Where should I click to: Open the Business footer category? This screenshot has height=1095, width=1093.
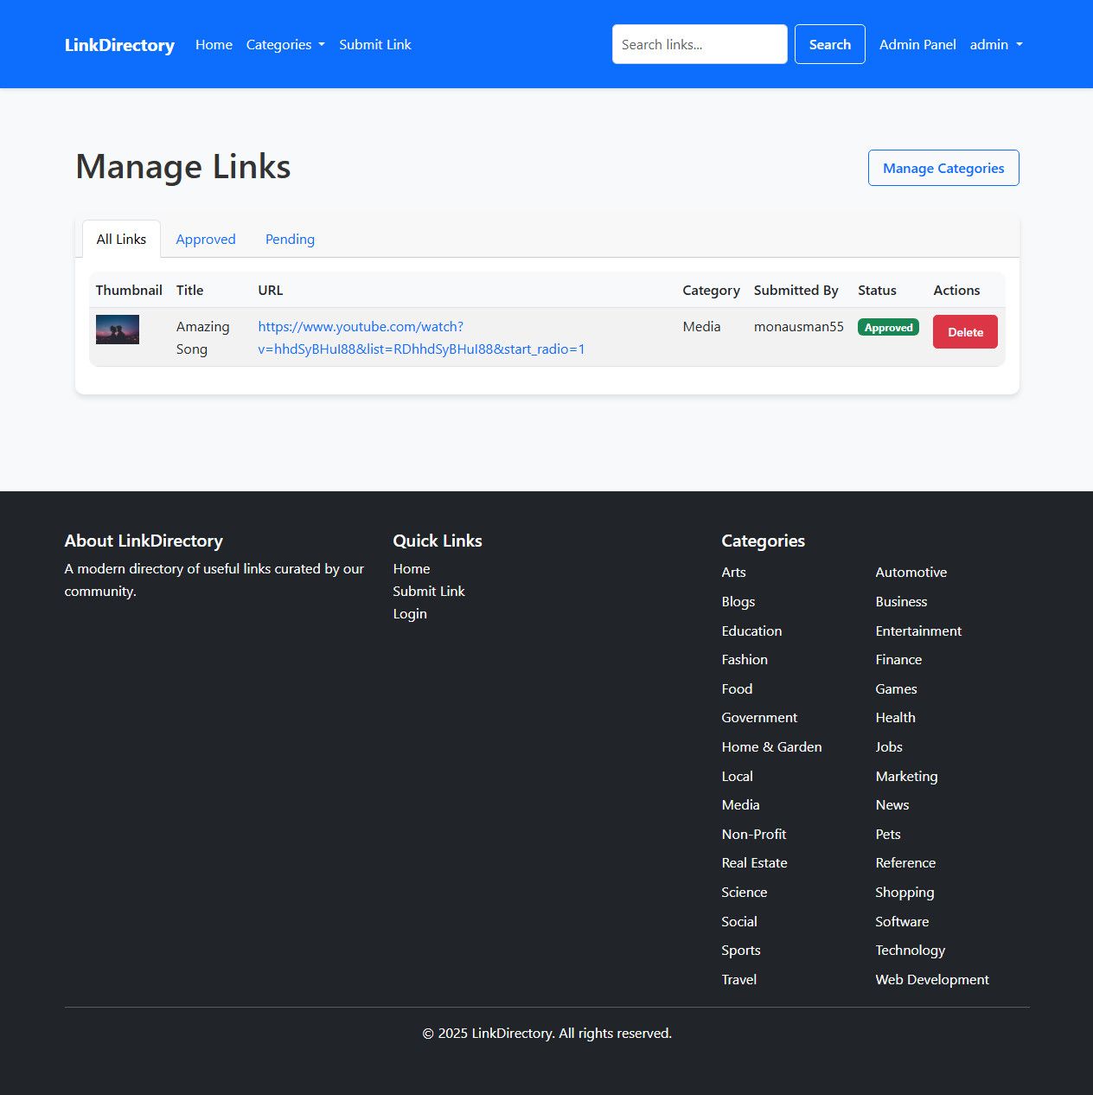(x=901, y=602)
